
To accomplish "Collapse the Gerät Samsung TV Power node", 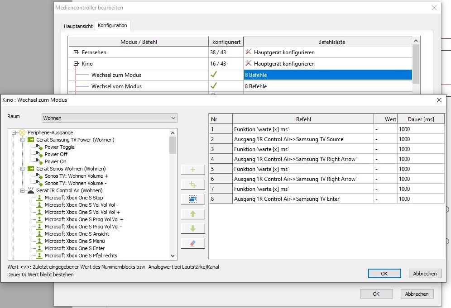I will coord(22,140).
